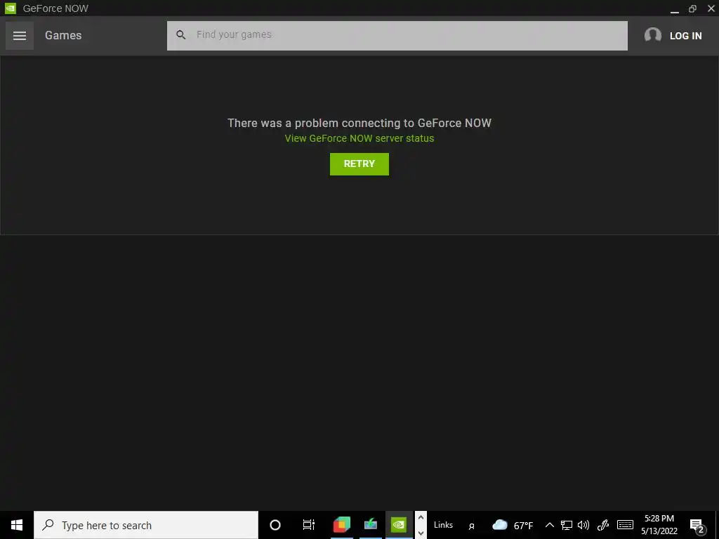Click the network status icon
This screenshot has height=539, width=719.
(567, 525)
